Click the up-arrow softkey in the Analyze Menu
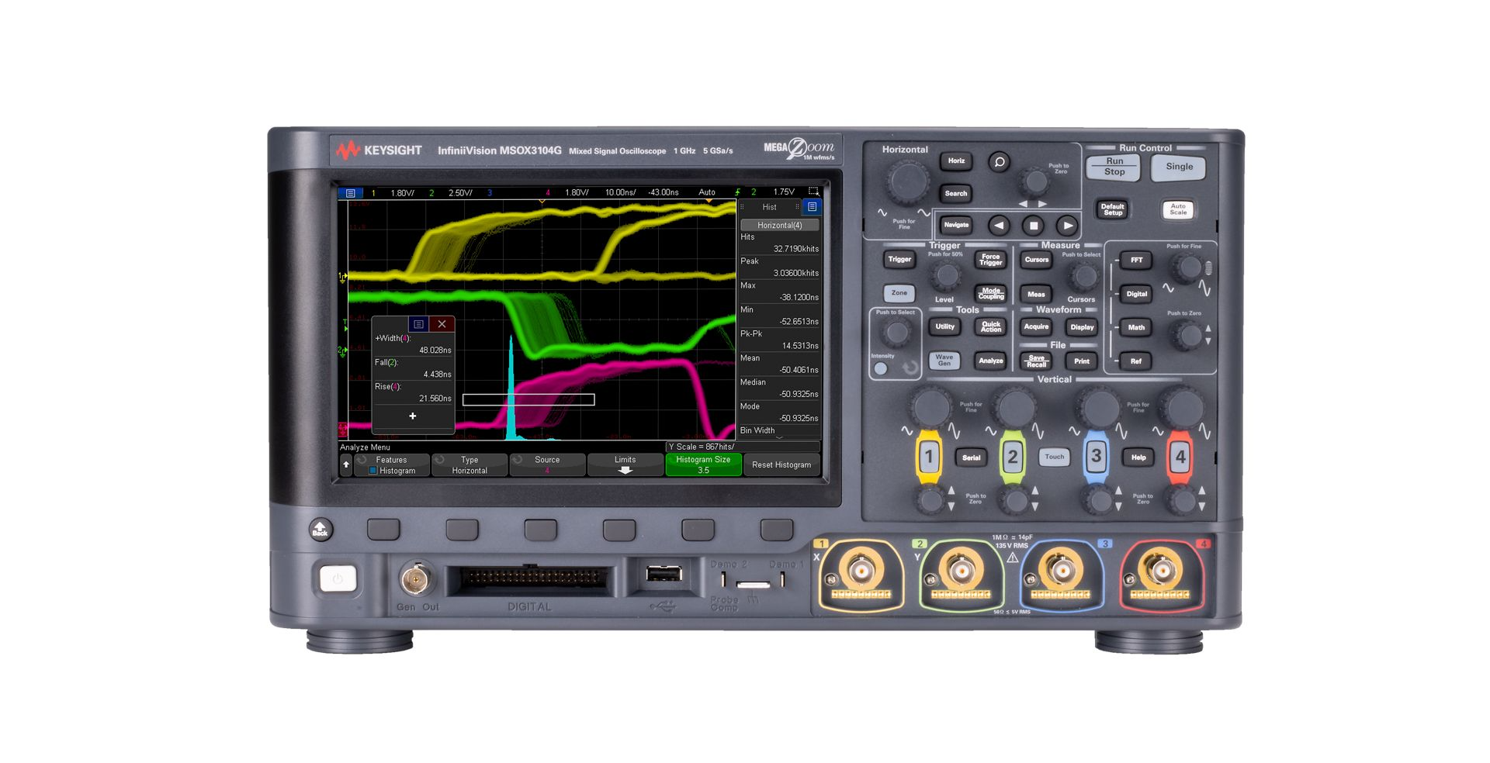The image size is (1490, 763). 345,464
